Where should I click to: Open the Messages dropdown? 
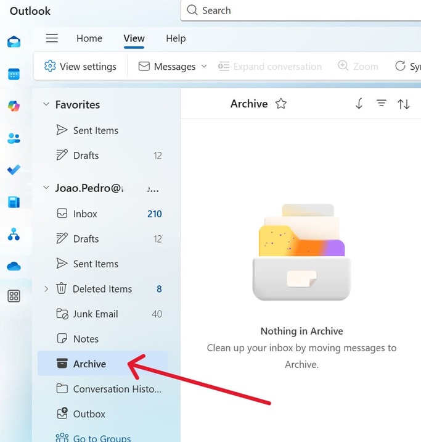tap(173, 67)
